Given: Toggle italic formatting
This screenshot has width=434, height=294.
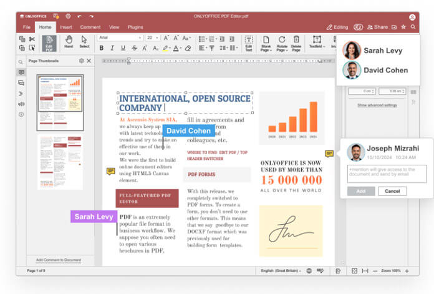Looking at the screenshot, I should click(112, 48).
